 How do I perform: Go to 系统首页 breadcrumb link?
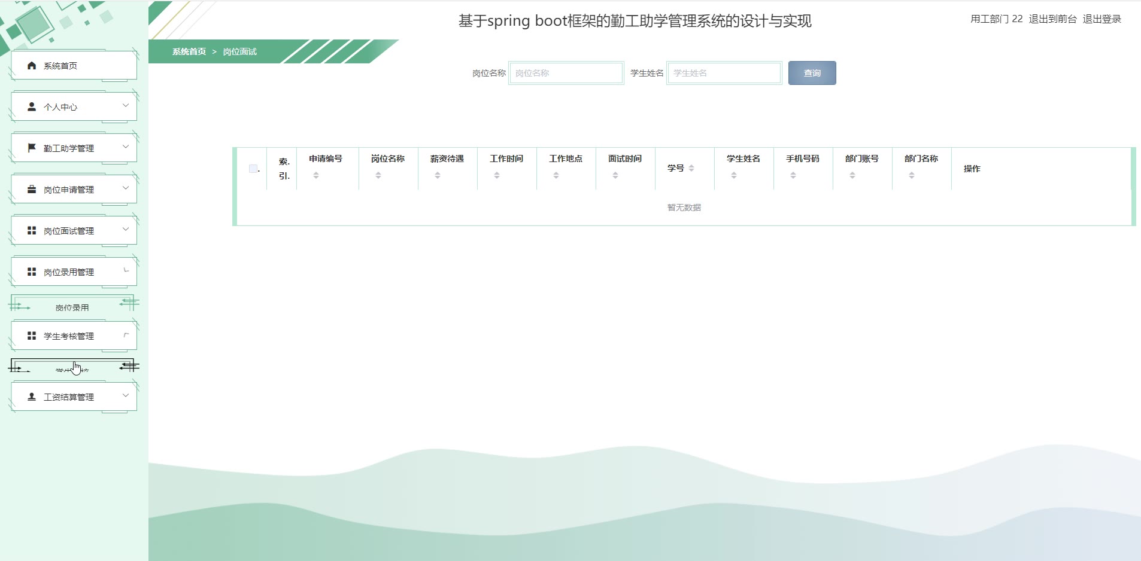(189, 51)
